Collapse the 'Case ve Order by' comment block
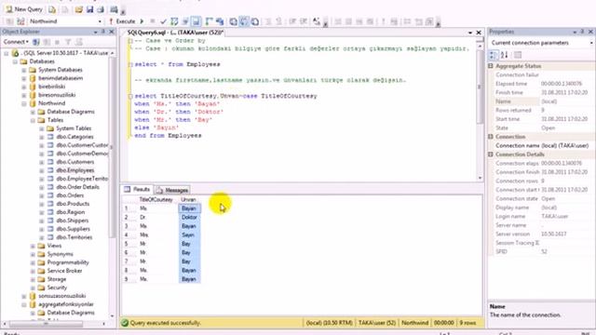The height and width of the screenshot is (335, 596). pyautogui.click(x=130, y=41)
